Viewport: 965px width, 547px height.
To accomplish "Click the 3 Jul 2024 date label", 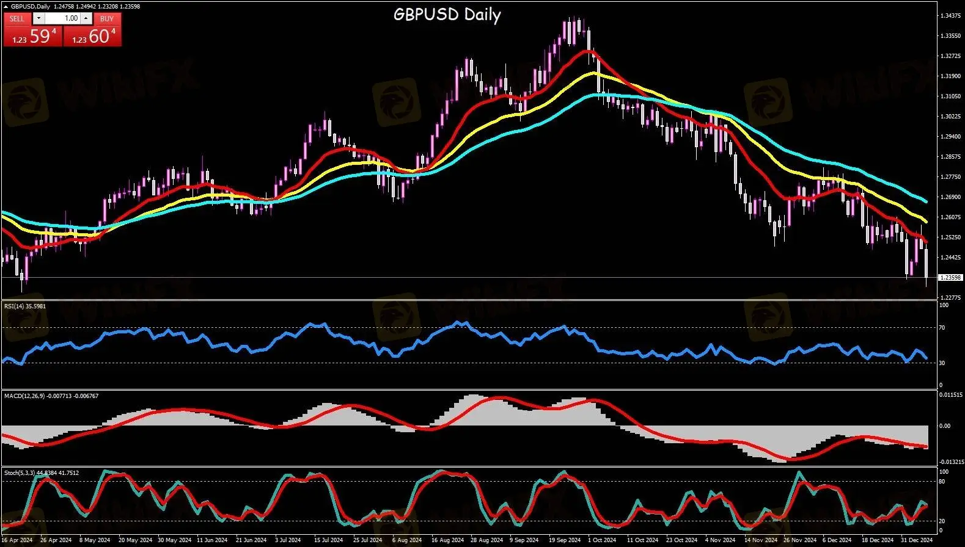I will tap(288, 540).
